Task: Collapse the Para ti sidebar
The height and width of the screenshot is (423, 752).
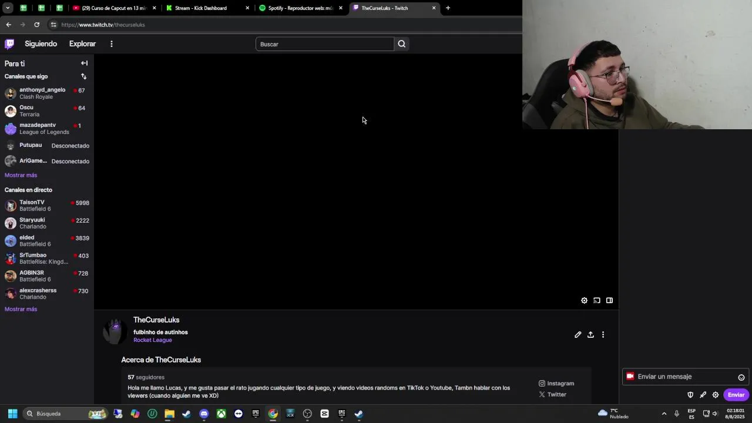Action: [x=84, y=63]
